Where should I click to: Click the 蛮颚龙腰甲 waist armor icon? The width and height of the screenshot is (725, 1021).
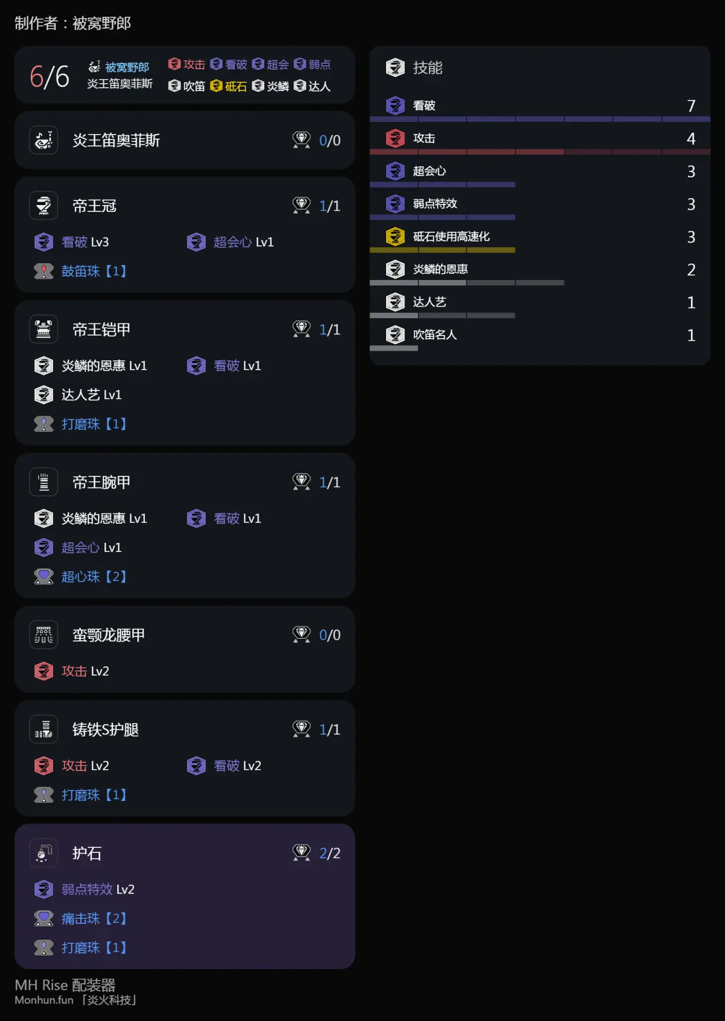coord(44,635)
